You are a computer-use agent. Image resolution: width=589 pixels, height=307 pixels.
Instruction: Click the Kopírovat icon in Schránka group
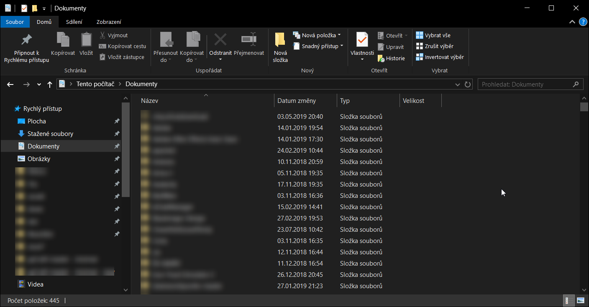pos(63,40)
